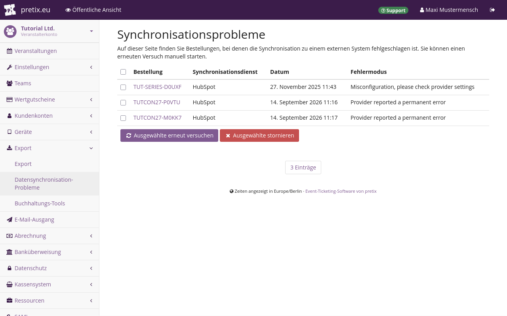Open the Tutorial Ltd. organizer dropdown arrow

tap(91, 31)
